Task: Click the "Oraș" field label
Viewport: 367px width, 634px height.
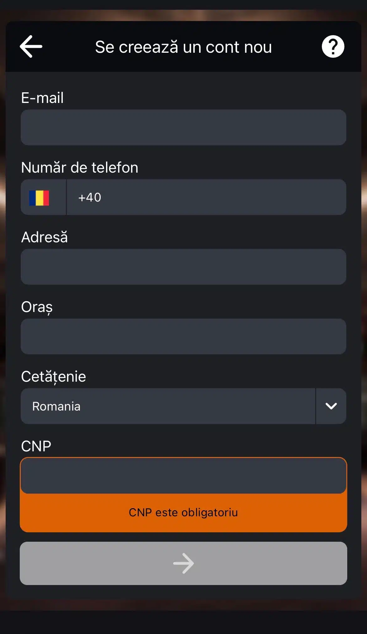Action: point(37,307)
